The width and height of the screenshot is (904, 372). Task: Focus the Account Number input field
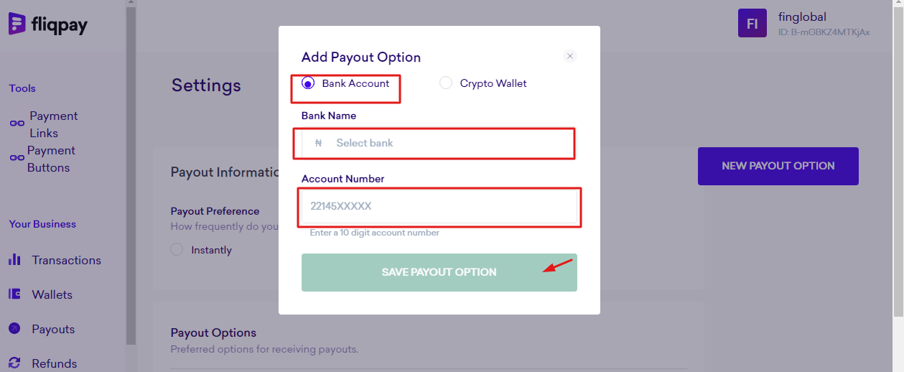[439, 206]
